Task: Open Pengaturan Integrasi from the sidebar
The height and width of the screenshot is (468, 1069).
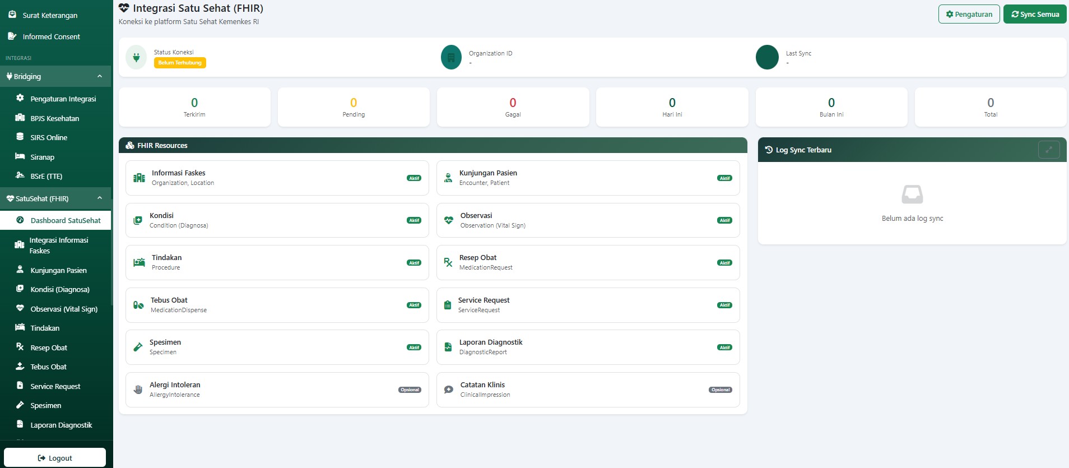Action: point(56,99)
